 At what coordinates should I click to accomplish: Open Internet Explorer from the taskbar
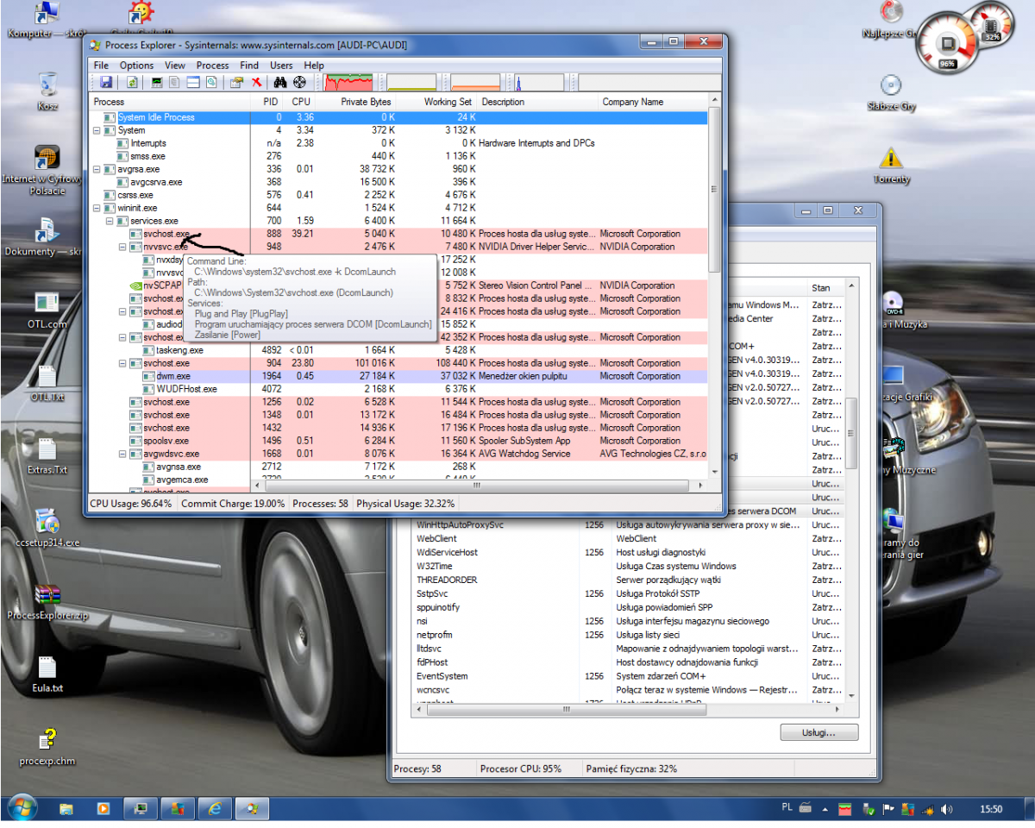point(213,809)
